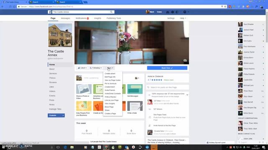Open the Liked dropdown button

(x=82, y=68)
